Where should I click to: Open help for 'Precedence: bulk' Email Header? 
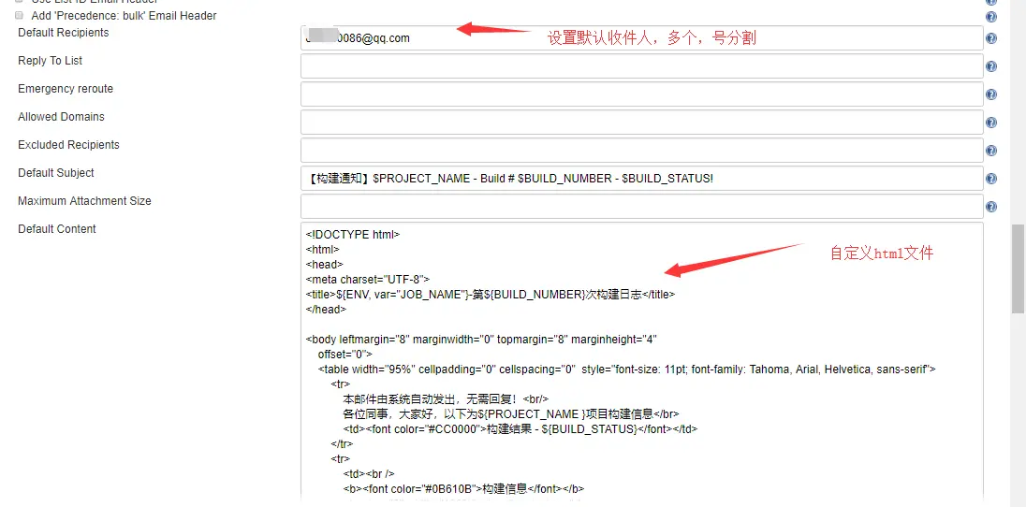pos(991,16)
